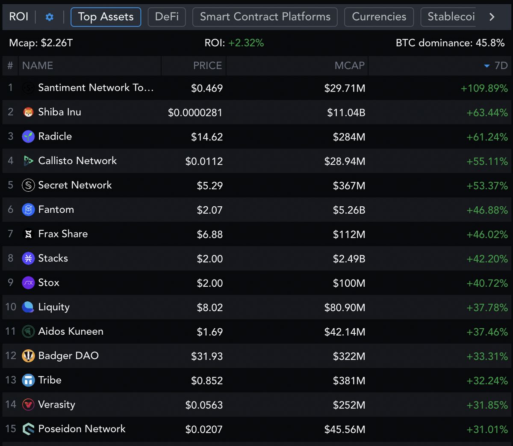Click the Stacks logo icon
The image size is (513, 446).
pyautogui.click(x=28, y=259)
